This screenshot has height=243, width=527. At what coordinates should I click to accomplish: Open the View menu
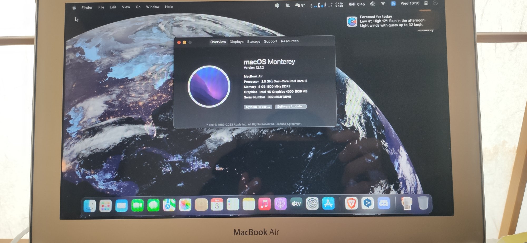[x=126, y=7]
